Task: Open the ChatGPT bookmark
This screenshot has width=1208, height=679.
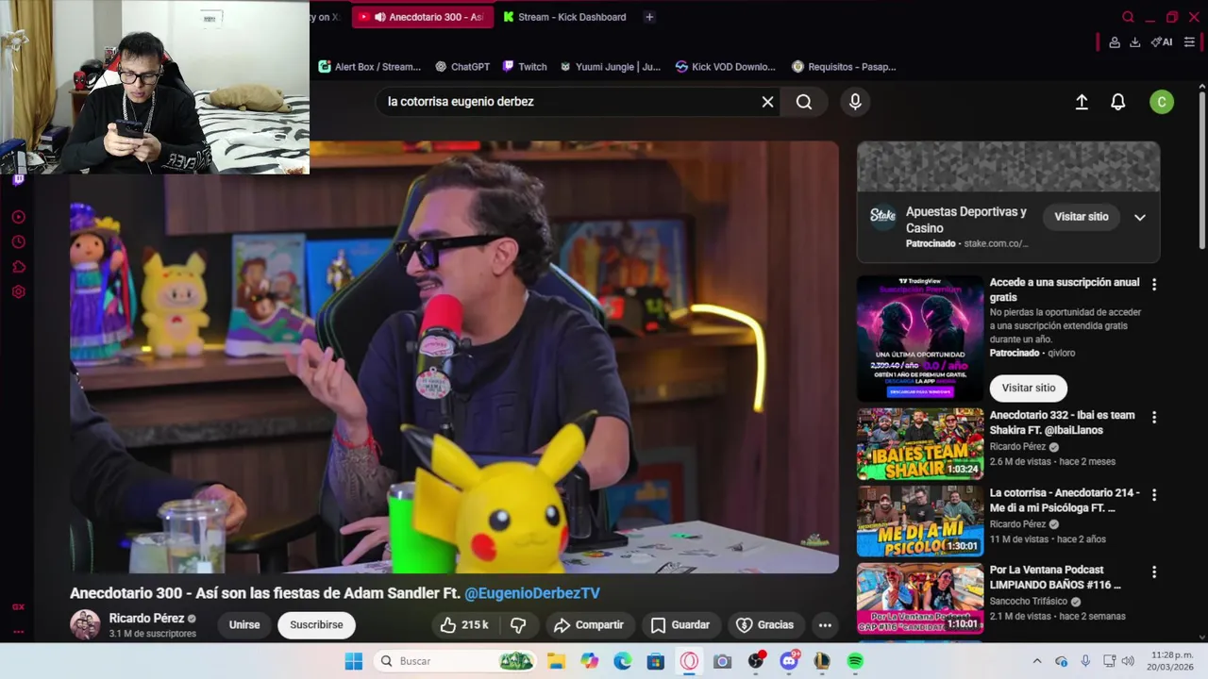Action: click(462, 67)
